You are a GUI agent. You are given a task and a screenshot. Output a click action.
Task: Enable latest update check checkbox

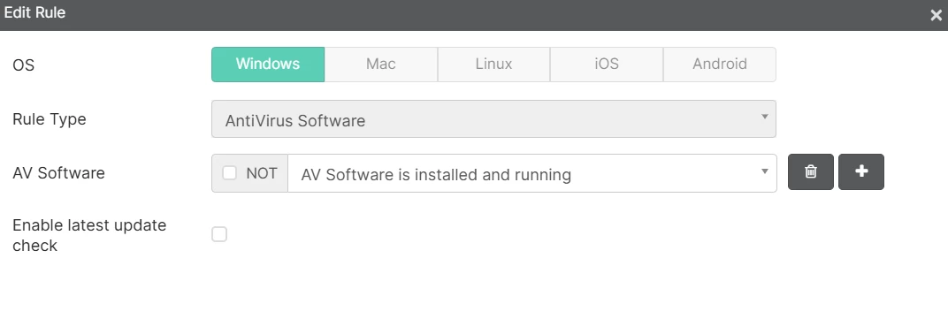tap(218, 234)
